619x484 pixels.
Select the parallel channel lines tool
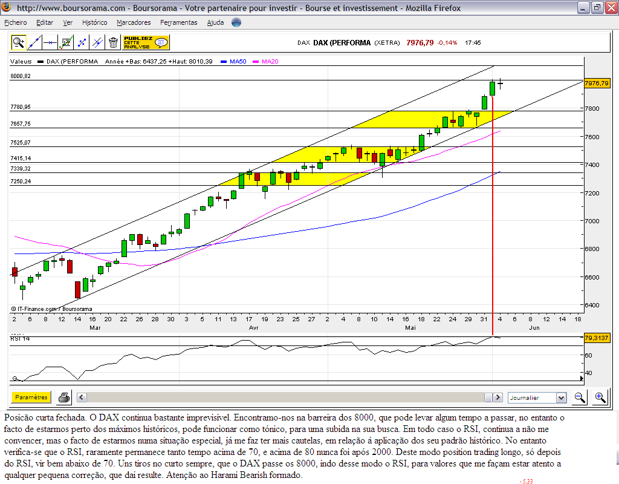[97, 42]
